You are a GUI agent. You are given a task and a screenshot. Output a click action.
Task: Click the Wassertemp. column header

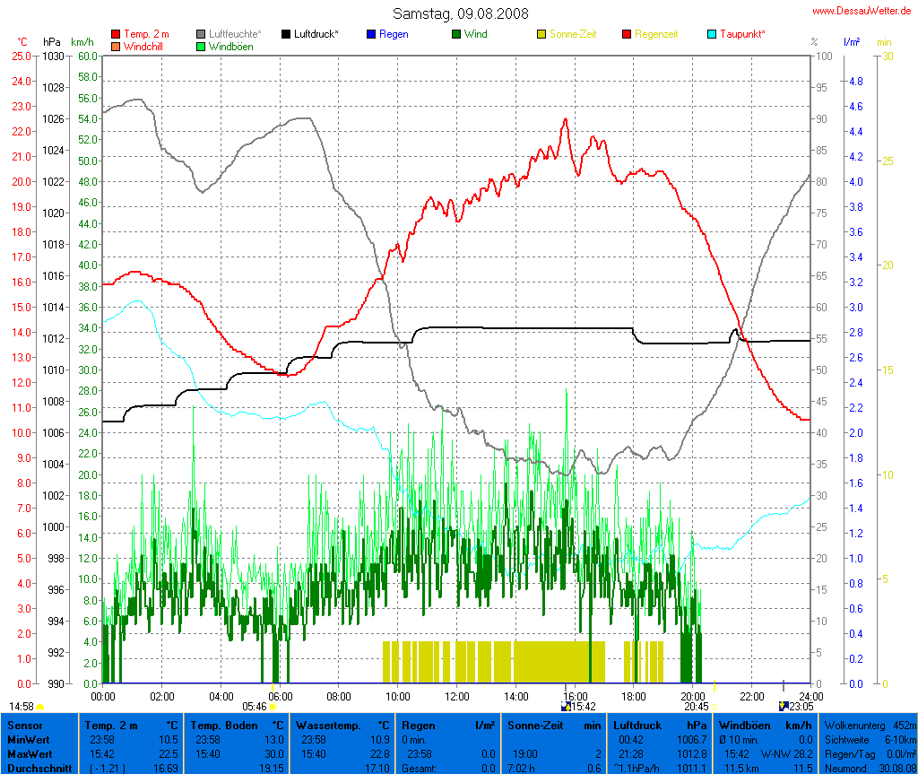346,725
